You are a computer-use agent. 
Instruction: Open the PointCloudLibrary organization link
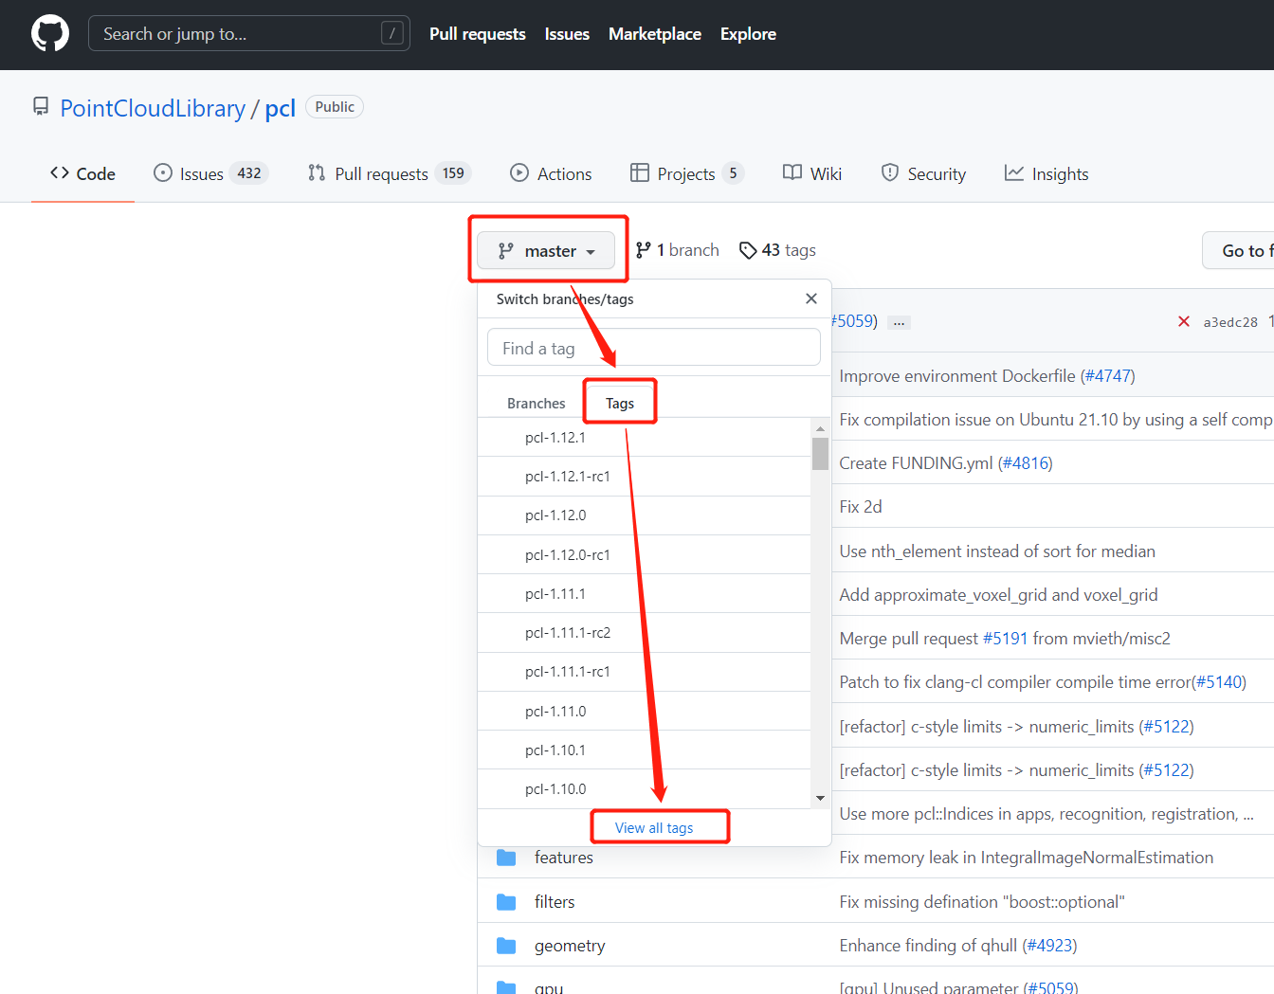tap(153, 108)
